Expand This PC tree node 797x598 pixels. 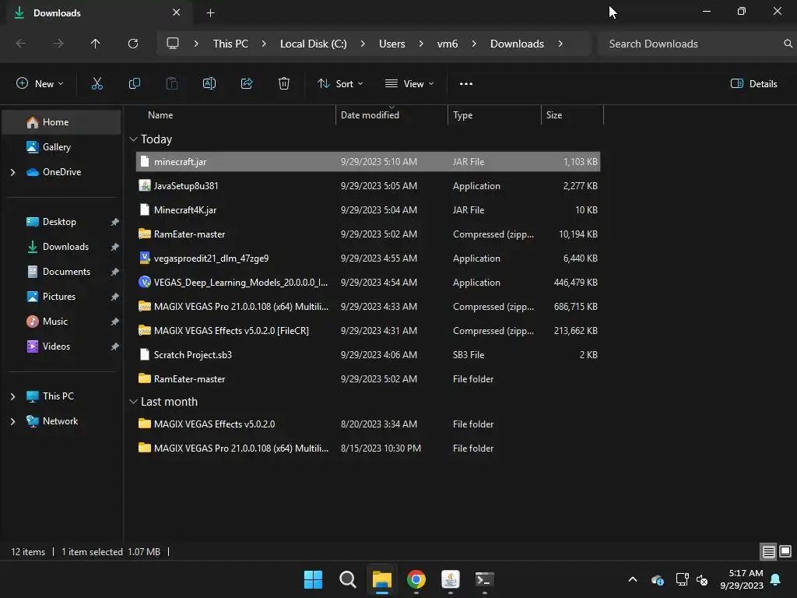pyautogui.click(x=12, y=396)
